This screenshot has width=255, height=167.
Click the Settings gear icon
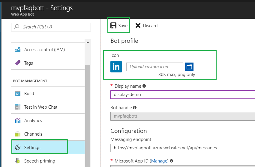coord(18,148)
